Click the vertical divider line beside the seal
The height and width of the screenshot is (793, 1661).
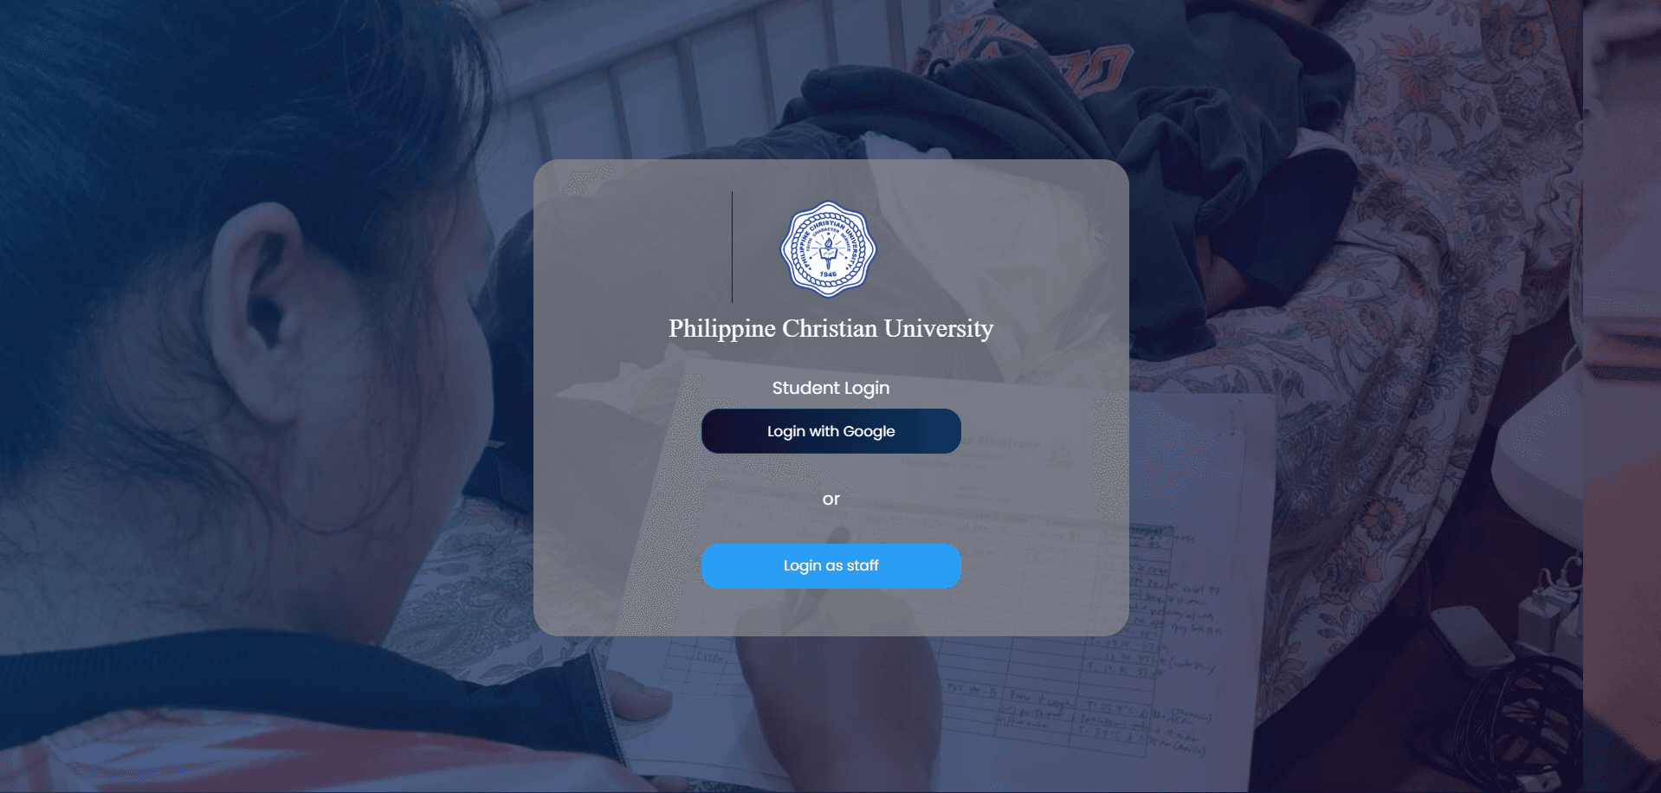click(x=732, y=247)
